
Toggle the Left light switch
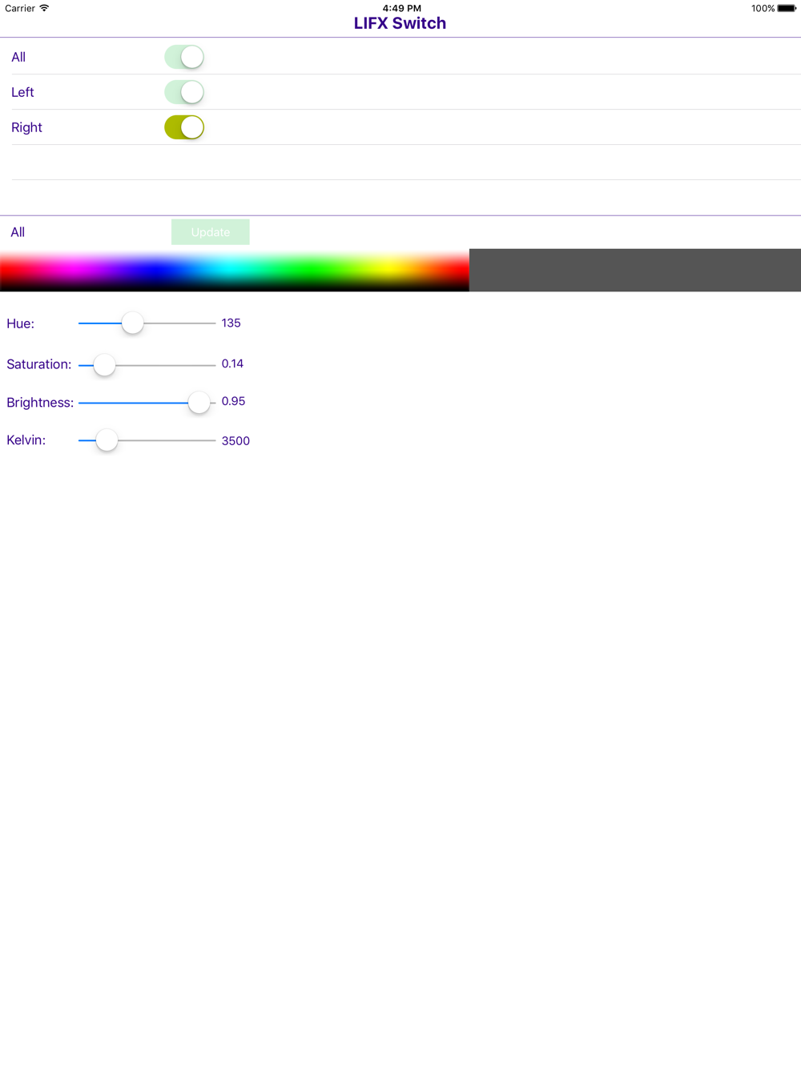[184, 92]
